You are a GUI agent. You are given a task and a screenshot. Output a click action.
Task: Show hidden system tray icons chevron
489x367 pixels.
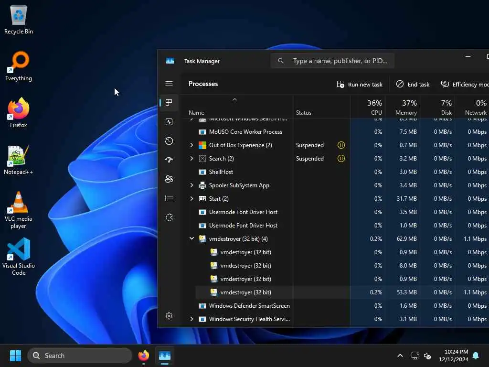pyautogui.click(x=400, y=356)
